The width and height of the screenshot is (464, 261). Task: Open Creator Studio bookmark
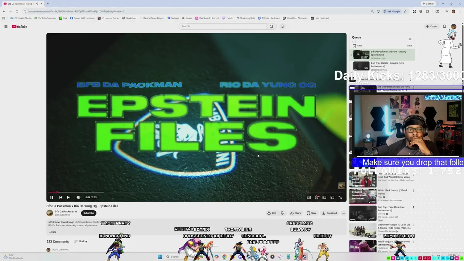(21, 18)
